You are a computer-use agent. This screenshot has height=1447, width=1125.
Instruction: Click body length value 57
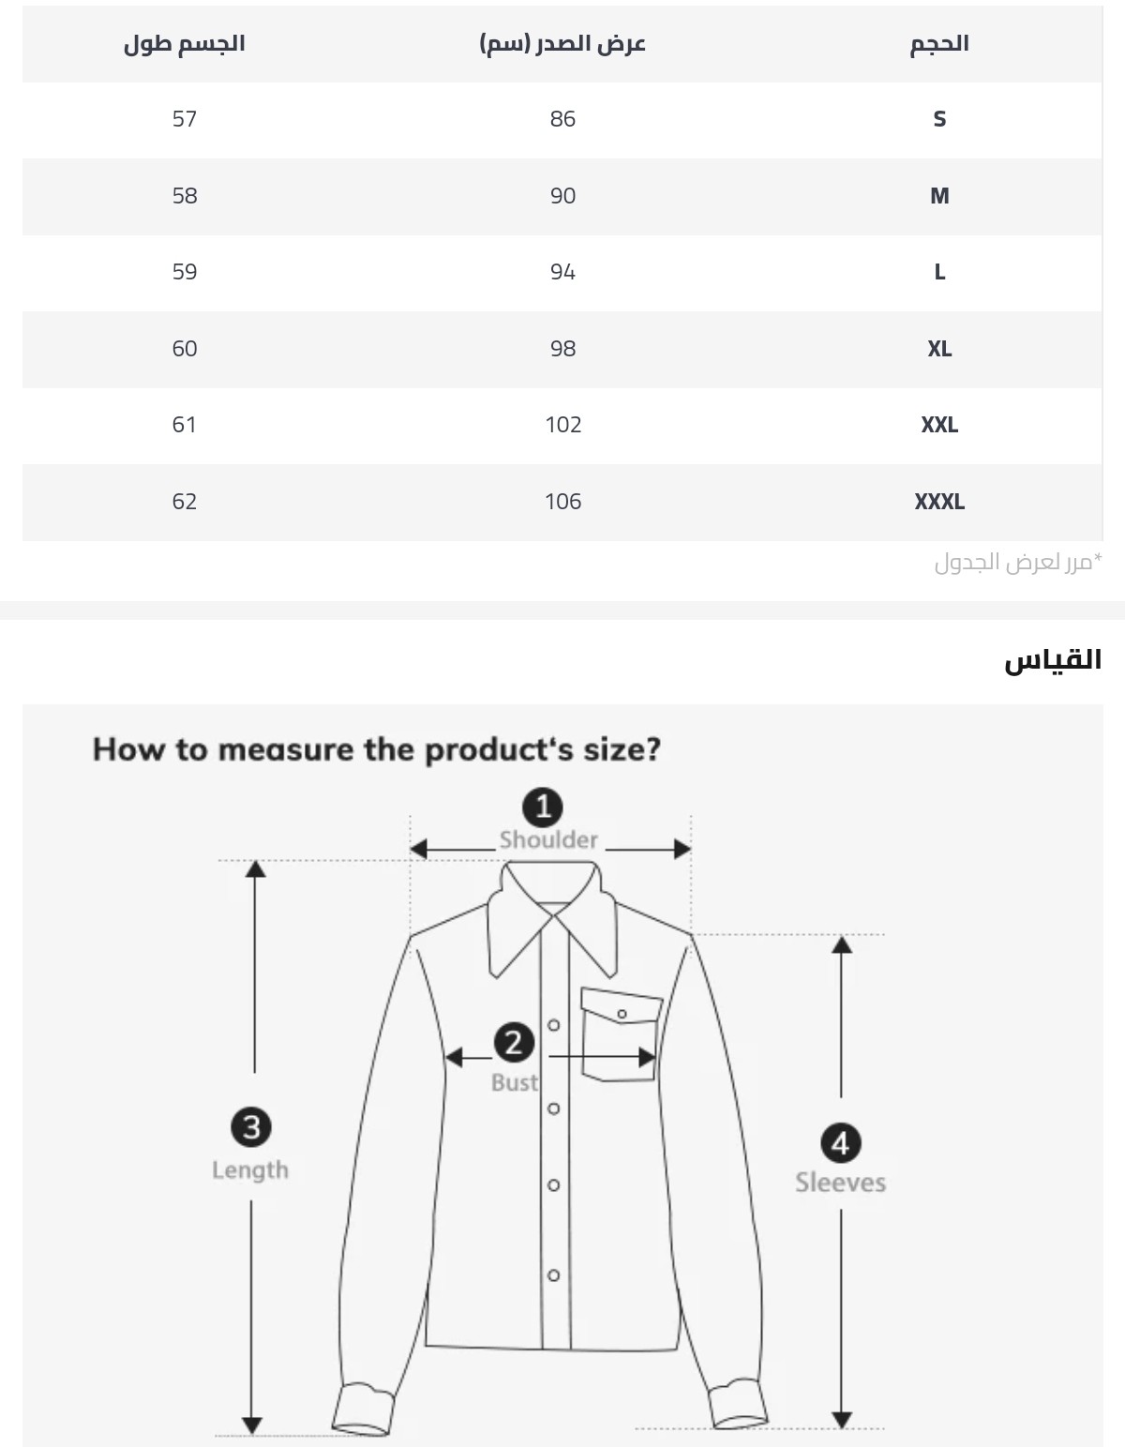[185, 119]
